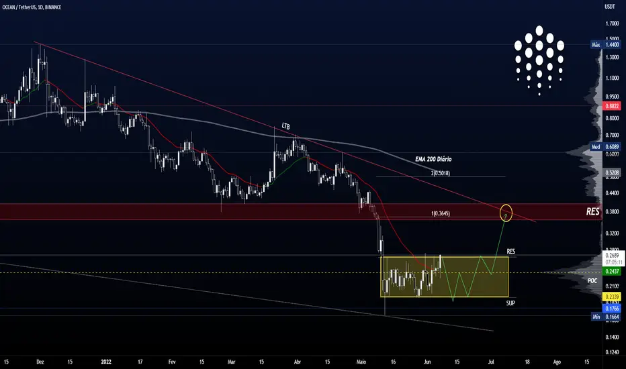
Task: Select the LTB trendline label
Action: 286,126
